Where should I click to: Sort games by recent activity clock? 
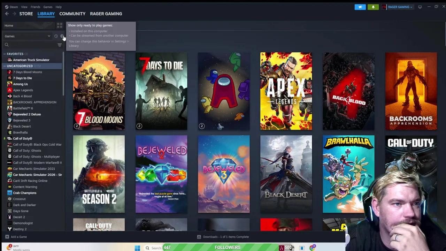pos(56,36)
